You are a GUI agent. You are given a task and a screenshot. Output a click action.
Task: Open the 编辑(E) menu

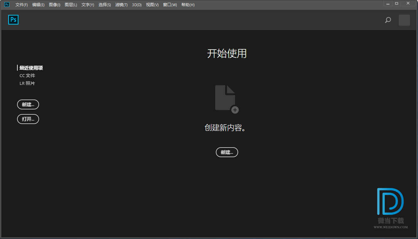point(38,5)
